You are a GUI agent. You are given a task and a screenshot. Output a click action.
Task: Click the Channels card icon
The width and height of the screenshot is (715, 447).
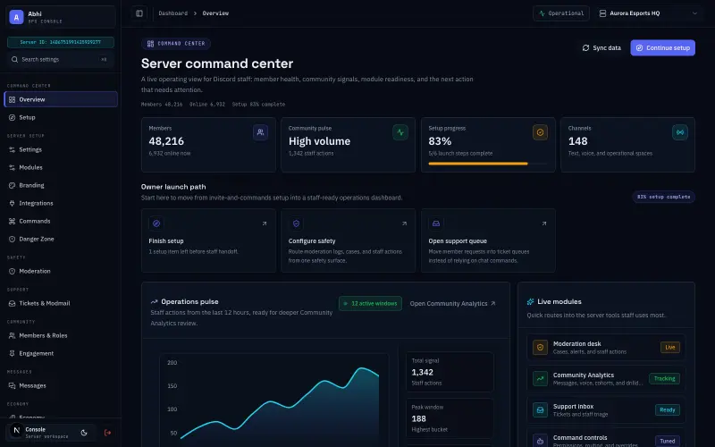680,132
